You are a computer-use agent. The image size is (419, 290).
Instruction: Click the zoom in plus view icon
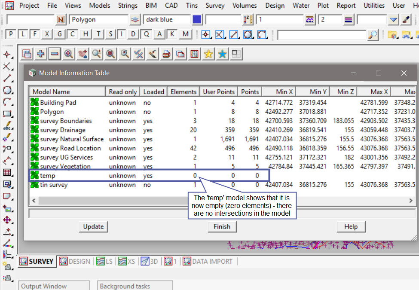[40, 54]
